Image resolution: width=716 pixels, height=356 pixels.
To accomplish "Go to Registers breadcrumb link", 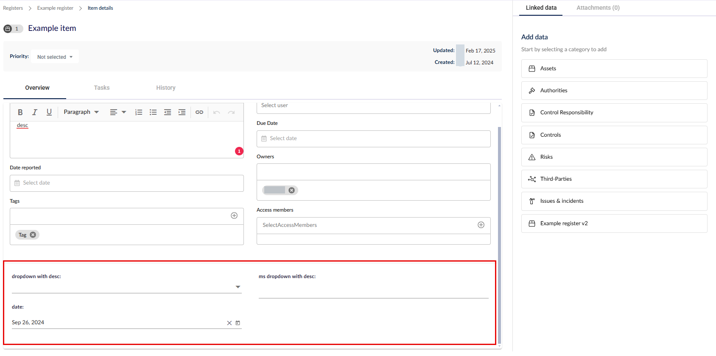I will (13, 8).
